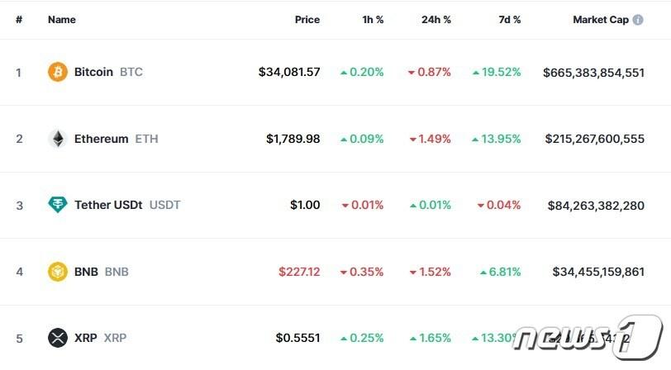The image size is (671, 370).
Task: Click Ethereum market cap $215,267,600,555
Action: pos(594,139)
